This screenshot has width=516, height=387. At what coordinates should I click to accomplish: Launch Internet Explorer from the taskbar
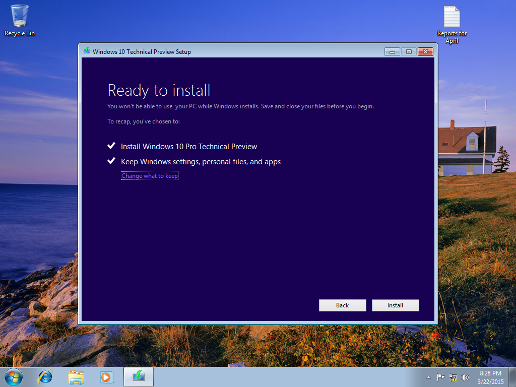click(x=45, y=377)
